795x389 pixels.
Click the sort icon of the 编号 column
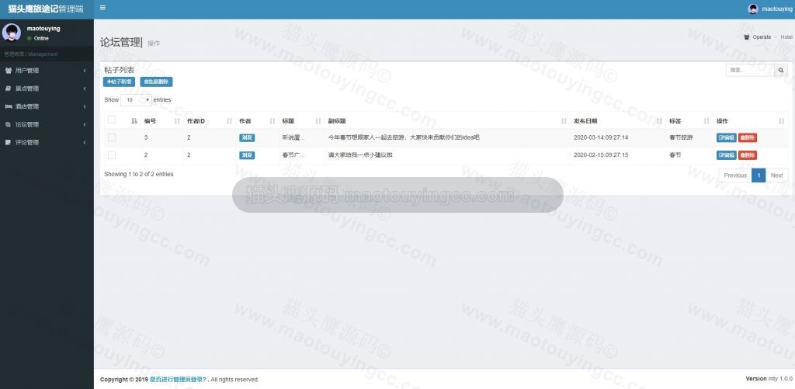point(177,121)
